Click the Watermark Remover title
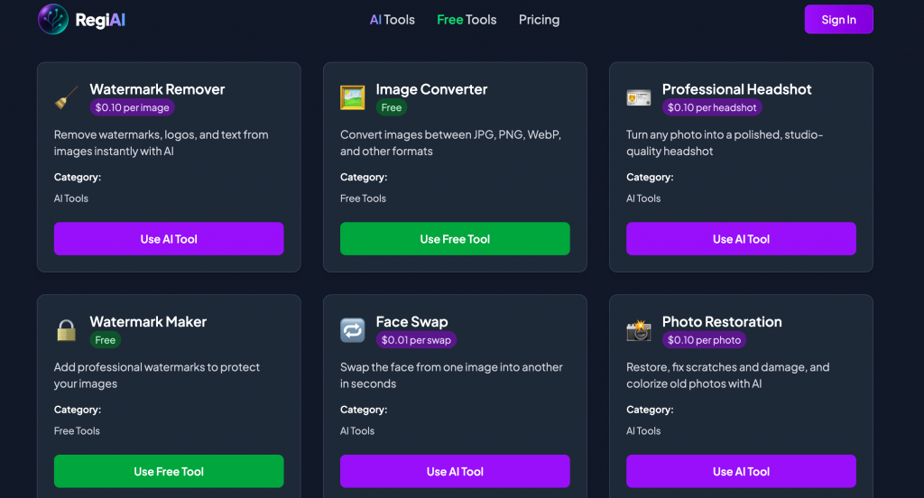The image size is (924, 498). tap(157, 89)
